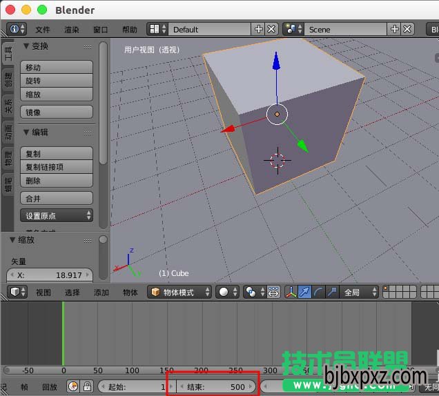Open the 文件 menu

43,30
